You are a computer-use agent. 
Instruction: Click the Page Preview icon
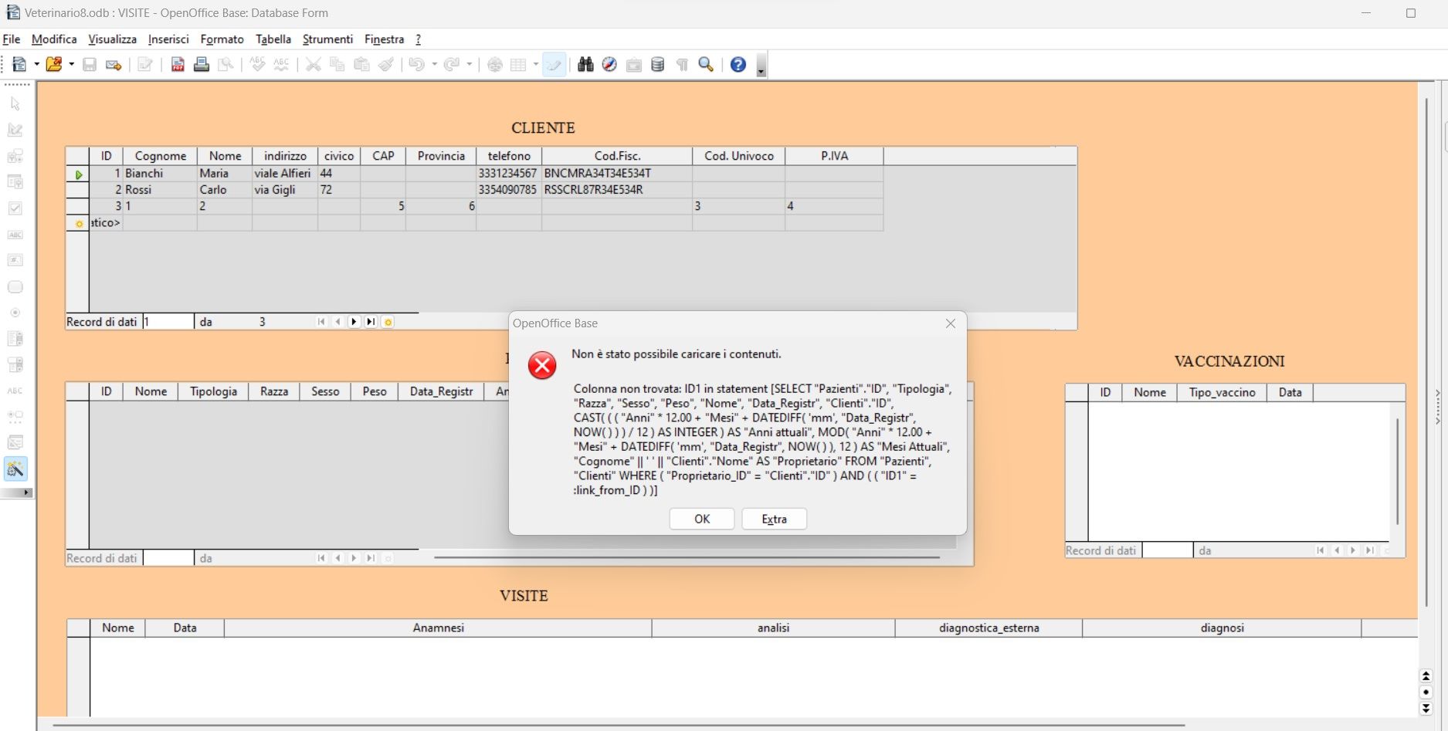click(x=226, y=65)
